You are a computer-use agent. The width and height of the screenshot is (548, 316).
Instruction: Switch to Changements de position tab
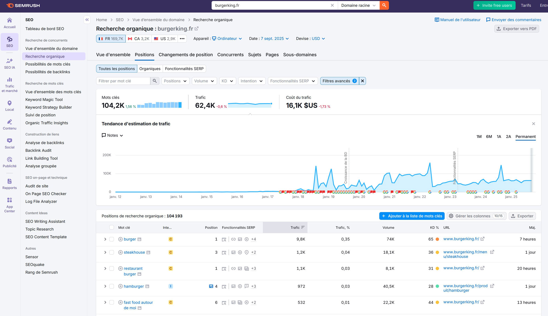point(185,55)
